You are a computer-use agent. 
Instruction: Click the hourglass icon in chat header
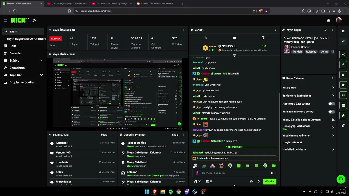coord(263,38)
